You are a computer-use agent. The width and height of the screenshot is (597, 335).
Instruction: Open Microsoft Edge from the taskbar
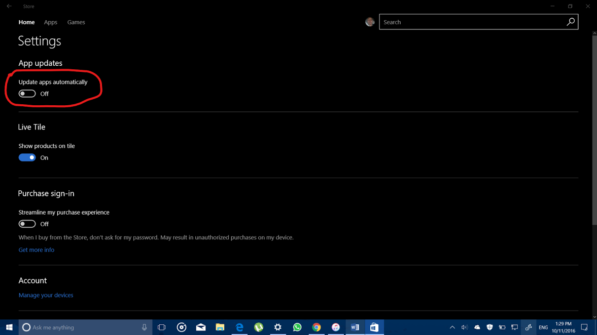pyautogui.click(x=239, y=327)
